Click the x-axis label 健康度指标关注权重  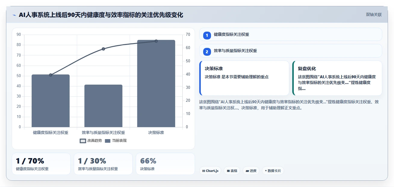[x=51, y=132]
